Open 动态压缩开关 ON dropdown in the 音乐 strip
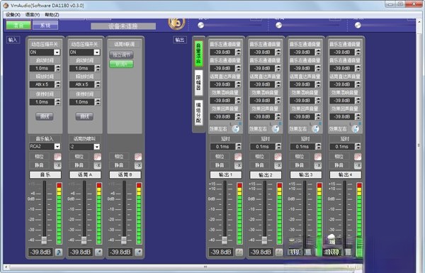 tap(45, 52)
